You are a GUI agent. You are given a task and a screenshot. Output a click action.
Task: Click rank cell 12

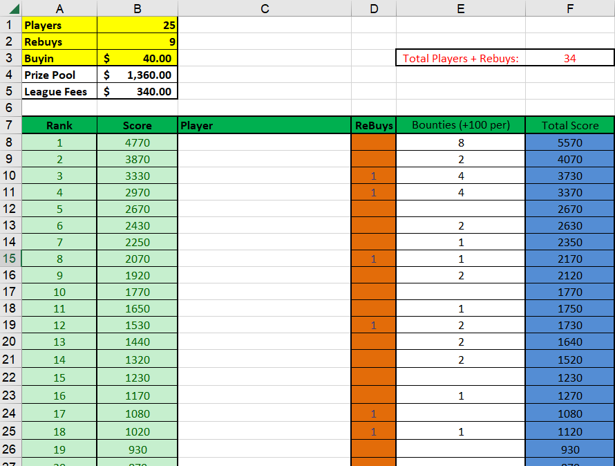click(59, 325)
